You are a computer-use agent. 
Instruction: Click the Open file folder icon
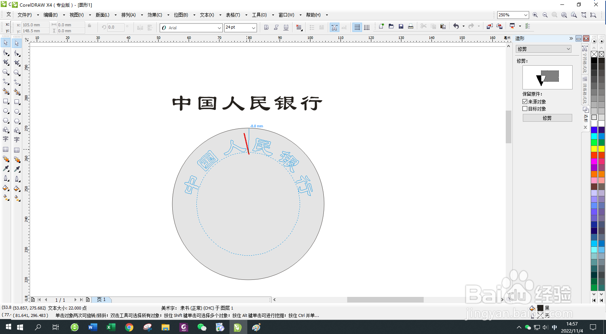391,26
